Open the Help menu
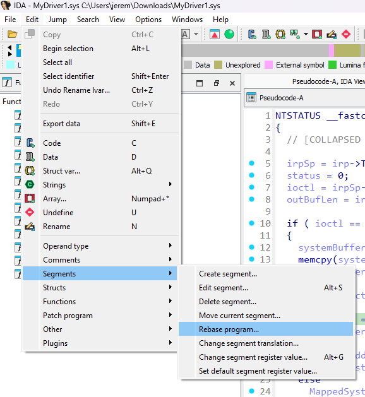Image resolution: width=365 pixels, height=397 pixels. pyautogui.click(x=220, y=20)
